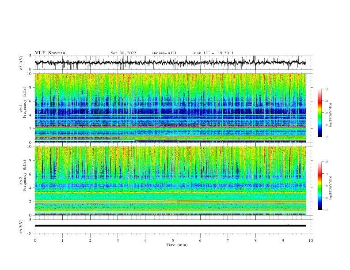Click the "-5" tick on ch.1 colorbar
The height and width of the screenshot is (270, 350).
326,113
